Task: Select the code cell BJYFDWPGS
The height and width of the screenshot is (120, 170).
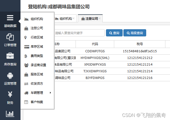Action: tap(95, 78)
